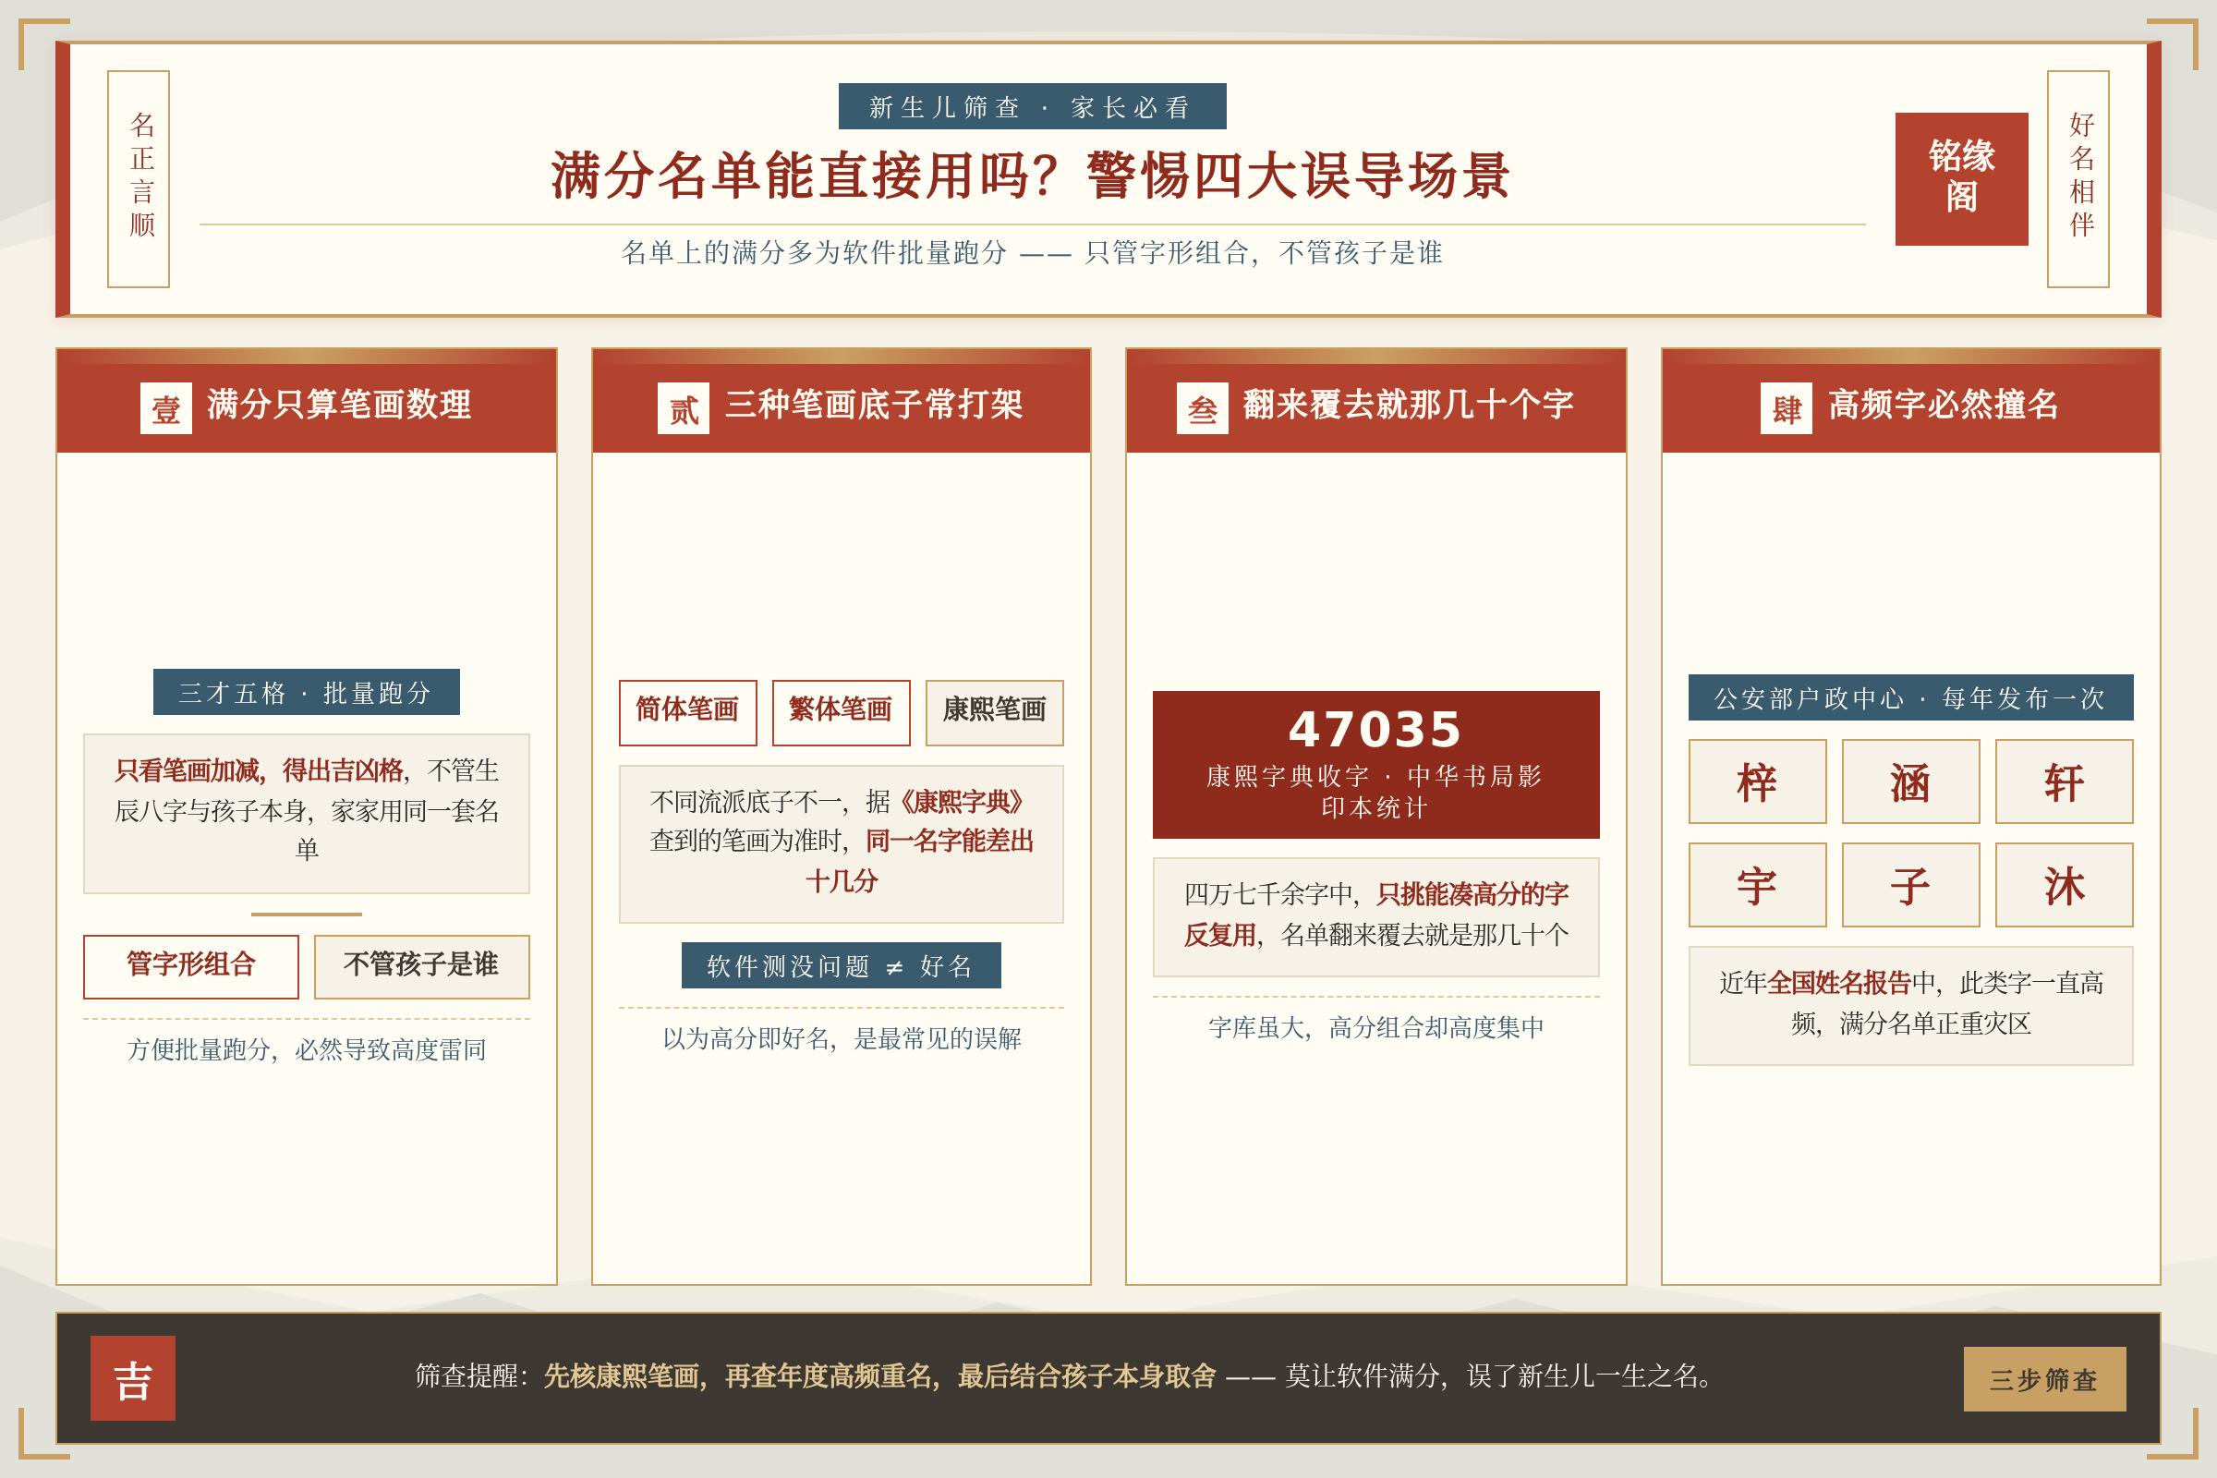This screenshot has height=1478, width=2217.
Task: Click caption 方便批量跑分,必然导致高度雷同
Action: tap(307, 1050)
